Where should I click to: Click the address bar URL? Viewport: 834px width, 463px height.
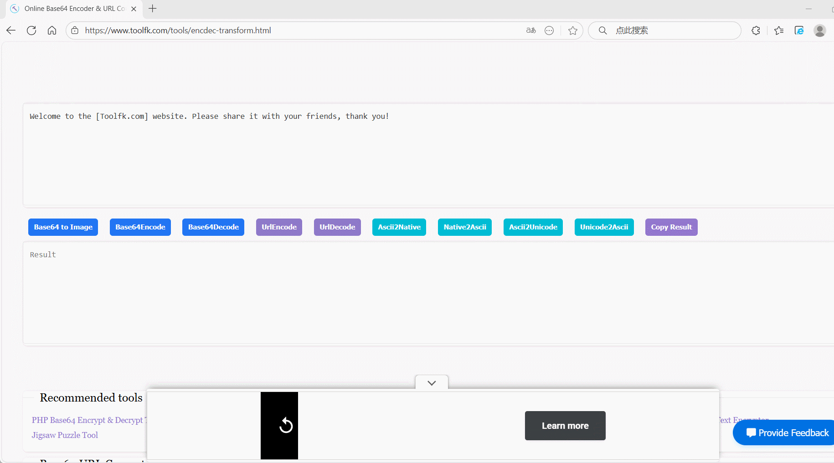point(178,31)
